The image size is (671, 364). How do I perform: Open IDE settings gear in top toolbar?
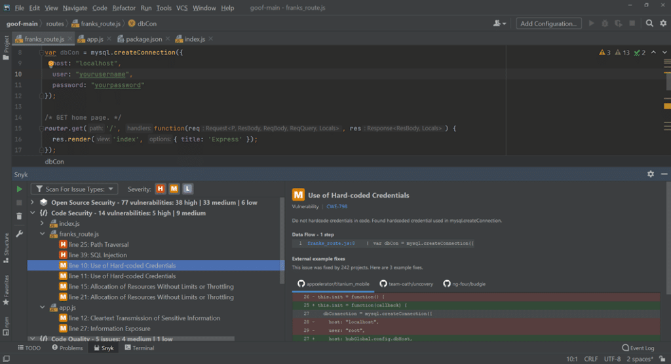coord(662,24)
